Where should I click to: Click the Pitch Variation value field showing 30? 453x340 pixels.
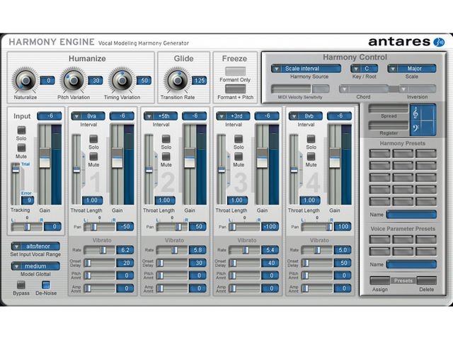tap(96, 80)
